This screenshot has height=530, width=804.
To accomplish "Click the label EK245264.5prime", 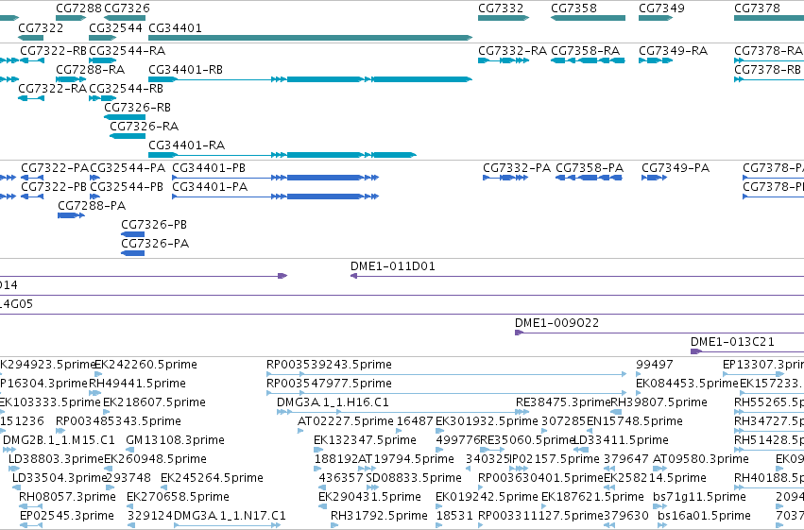I will (212, 478).
